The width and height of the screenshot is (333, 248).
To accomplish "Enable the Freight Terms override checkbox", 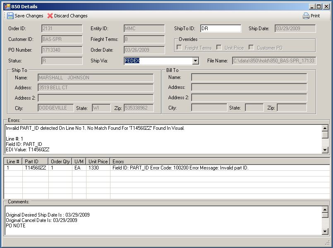I will 179,48.
